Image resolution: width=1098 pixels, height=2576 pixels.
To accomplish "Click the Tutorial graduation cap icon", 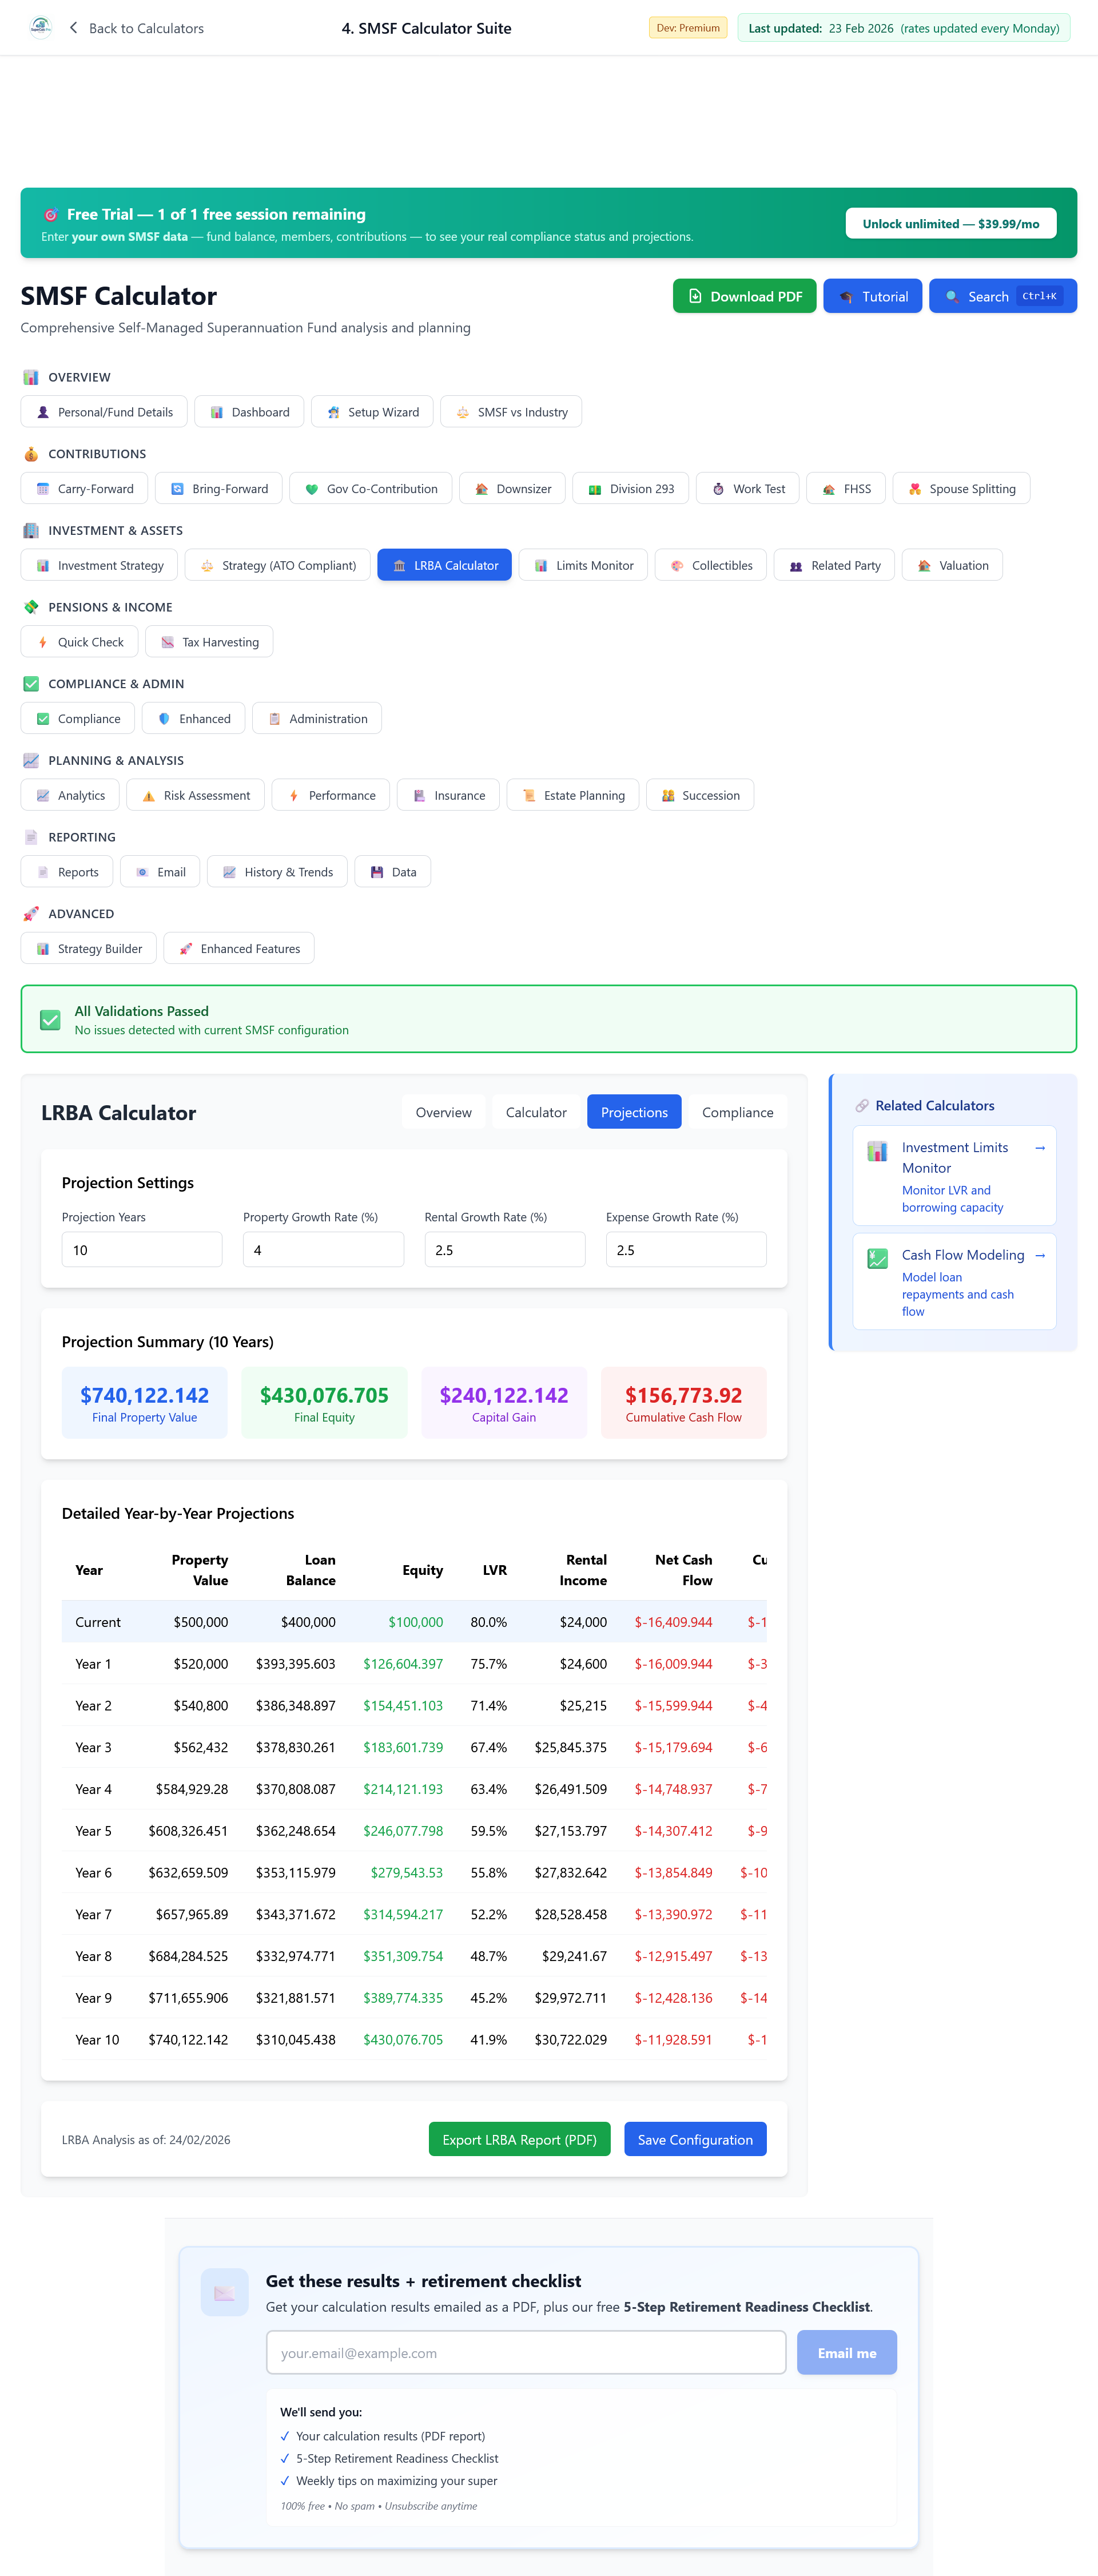I will pos(846,297).
